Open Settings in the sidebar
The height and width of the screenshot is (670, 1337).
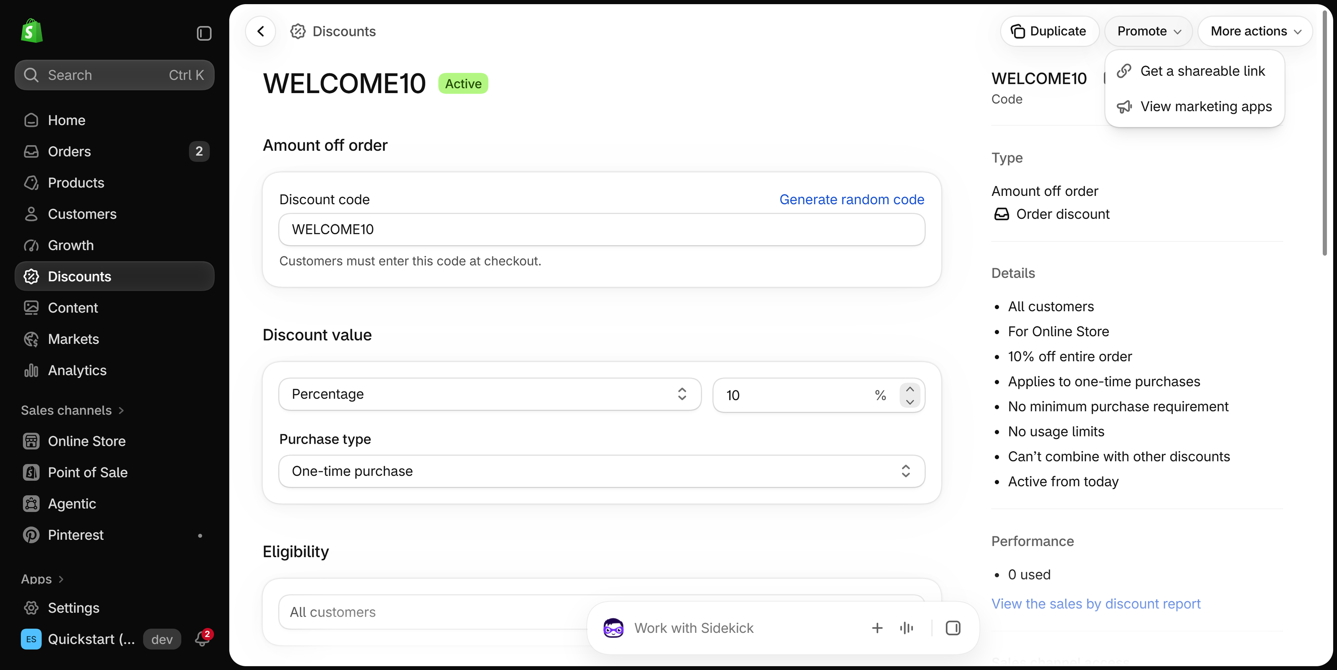tap(114, 608)
